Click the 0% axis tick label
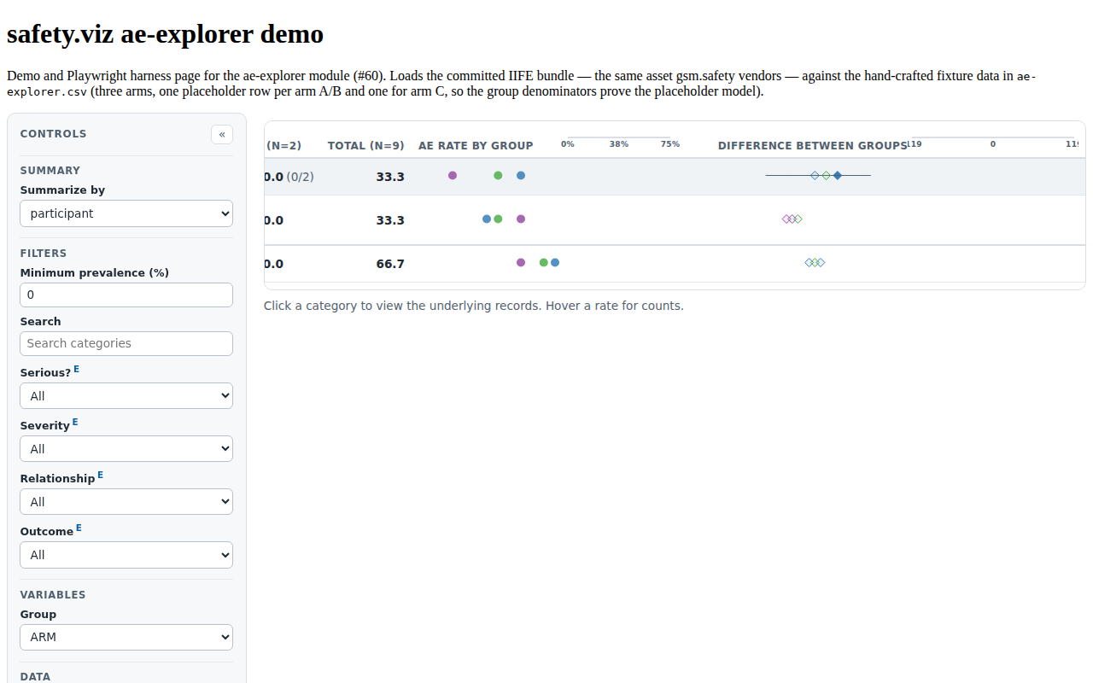 [x=568, y=144]
